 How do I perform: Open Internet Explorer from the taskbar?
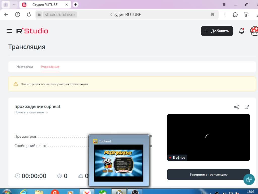coord(23,192)
